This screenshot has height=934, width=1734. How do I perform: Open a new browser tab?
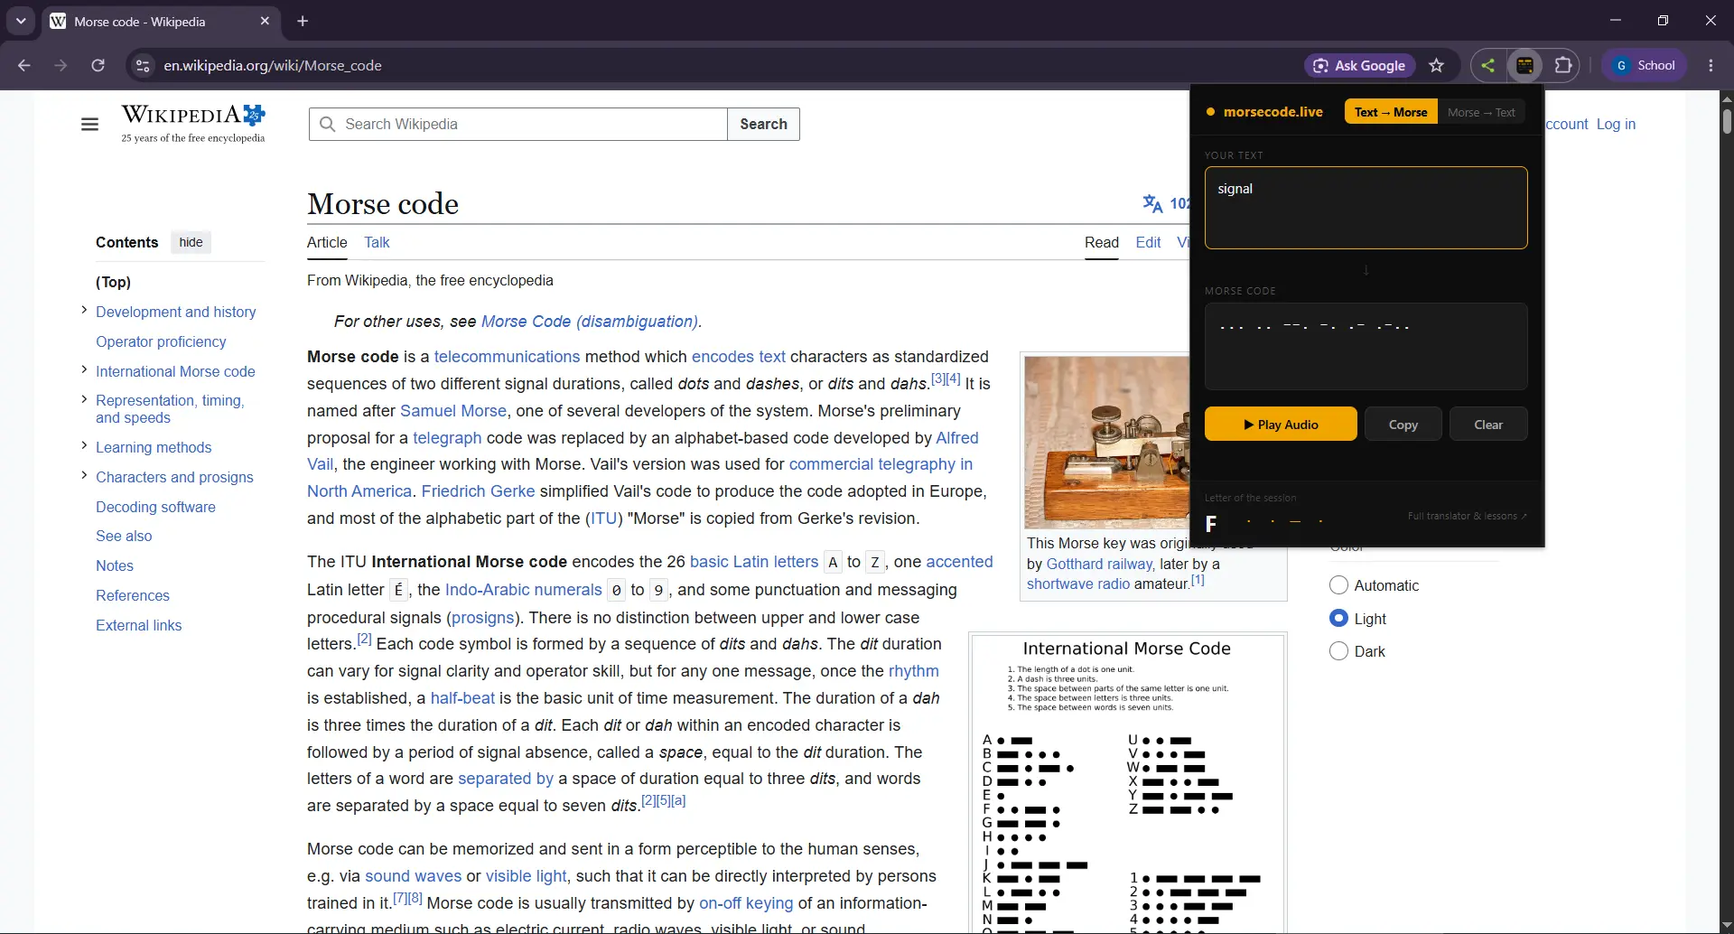303,21
